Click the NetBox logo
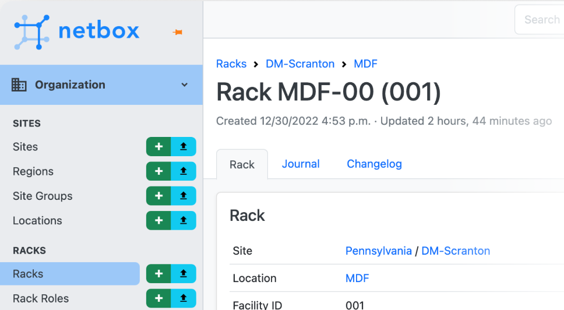 [x=76, y=32]
